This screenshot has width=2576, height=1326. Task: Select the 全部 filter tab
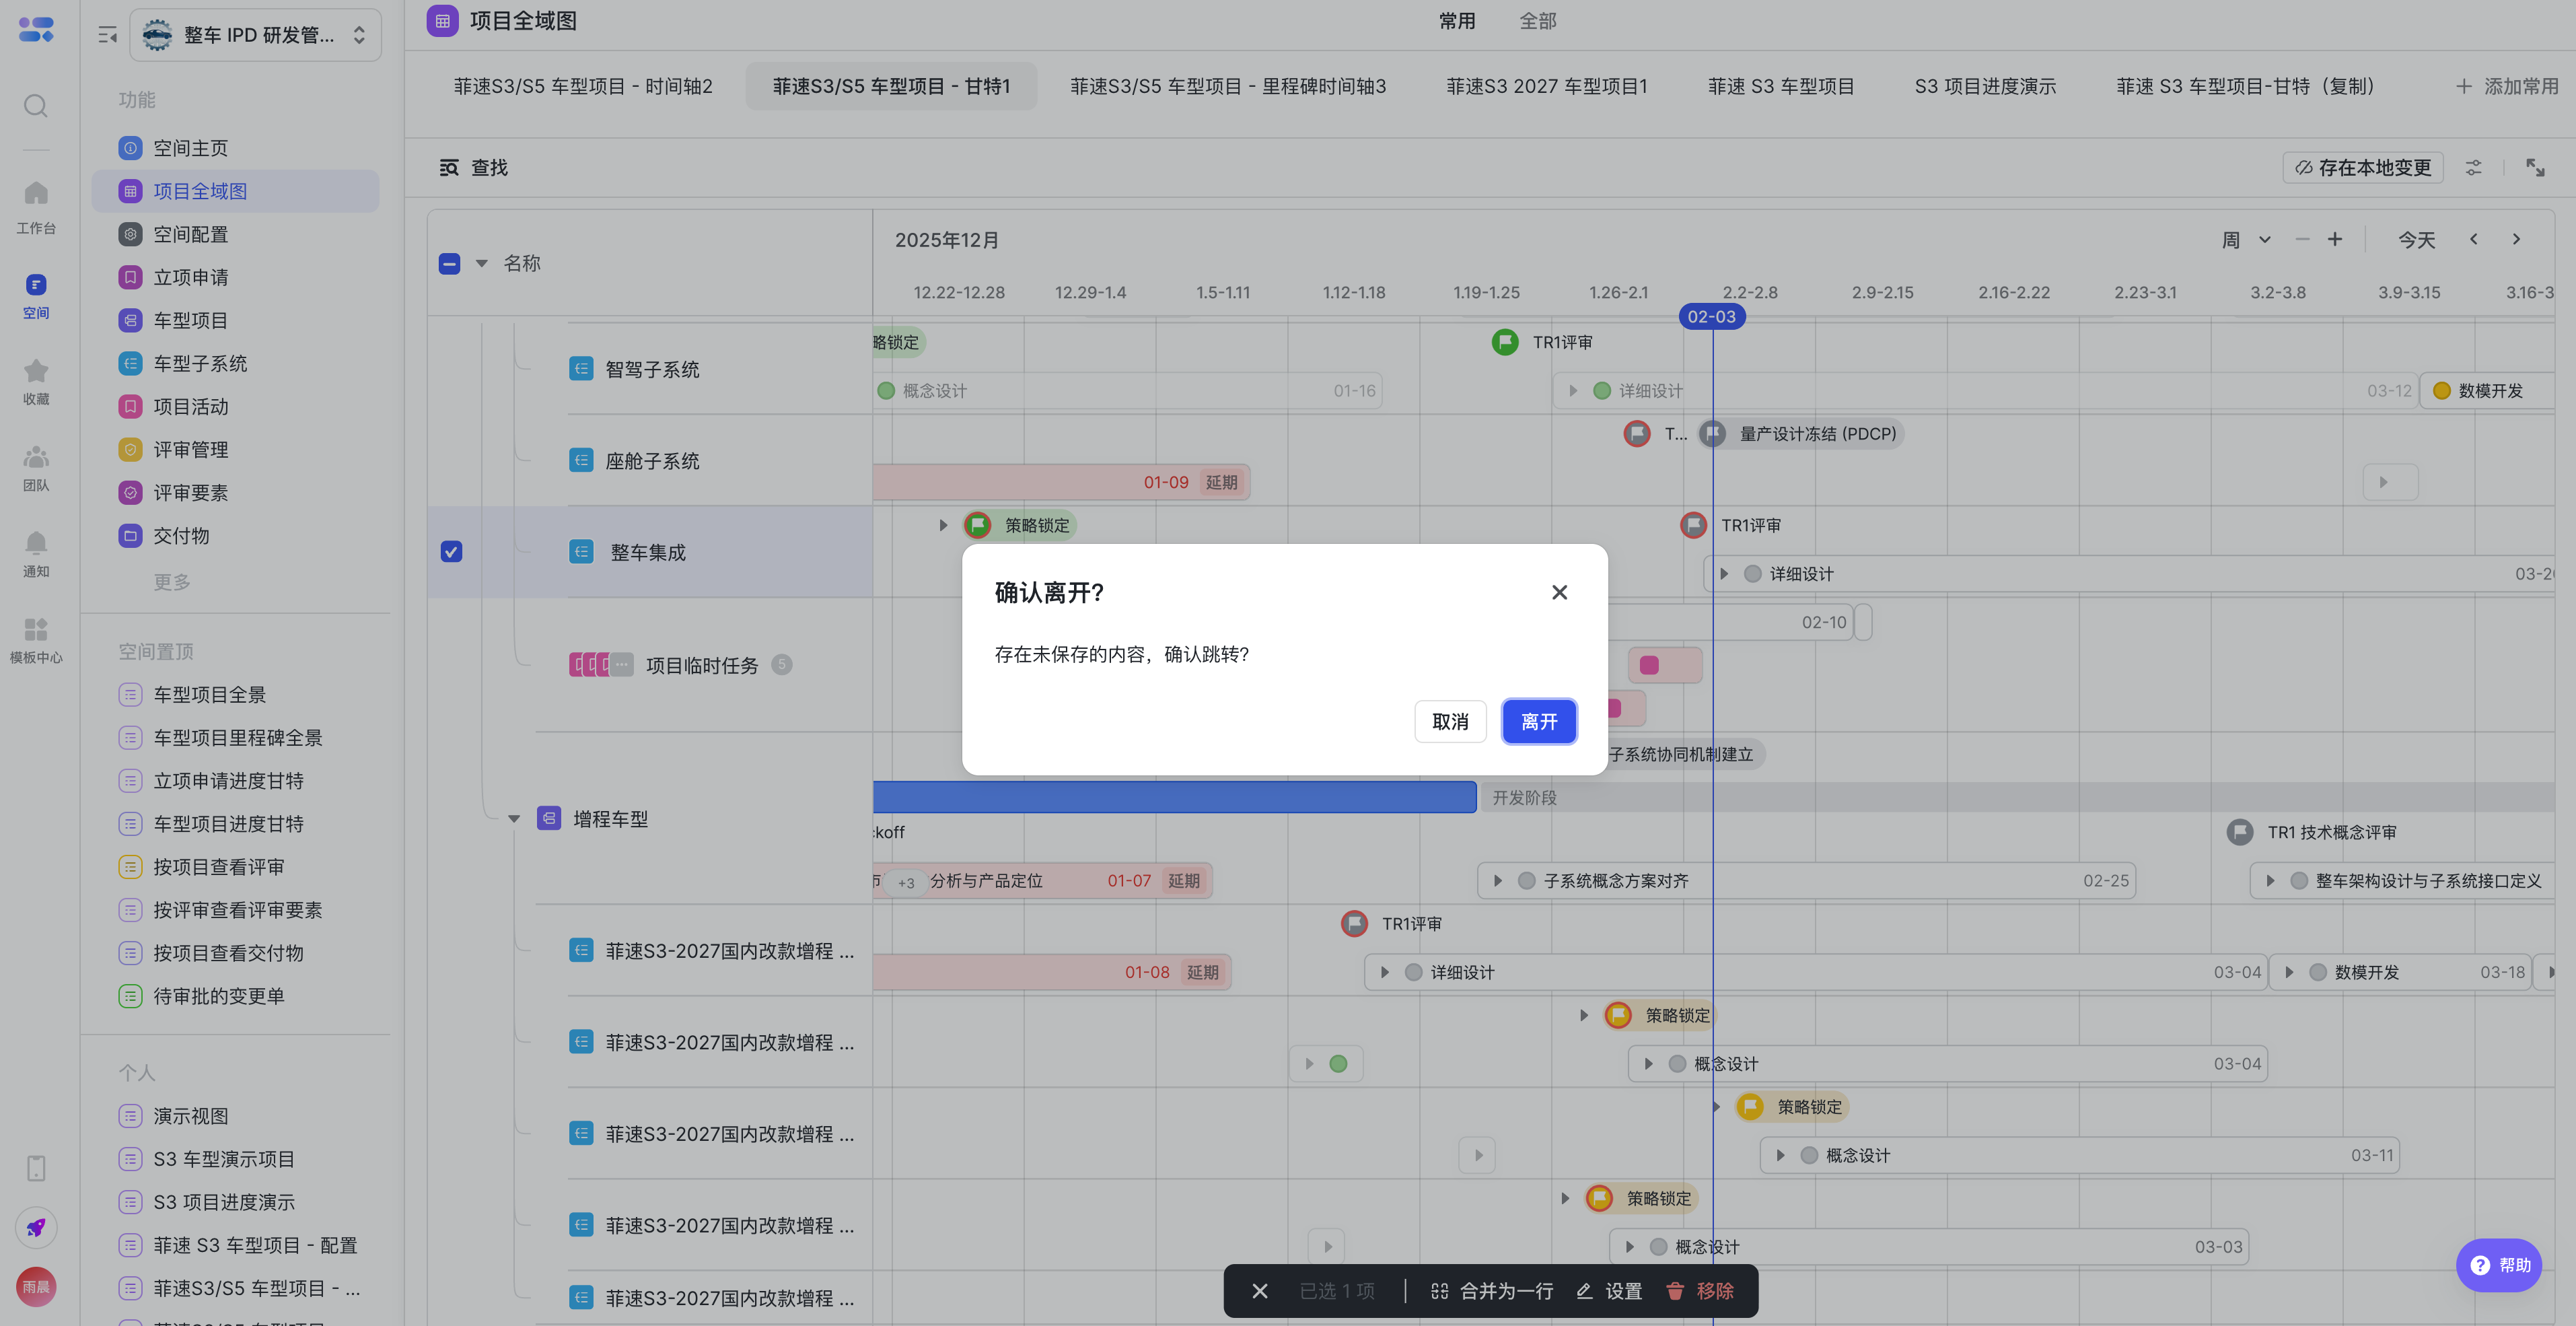[1537, 21]
